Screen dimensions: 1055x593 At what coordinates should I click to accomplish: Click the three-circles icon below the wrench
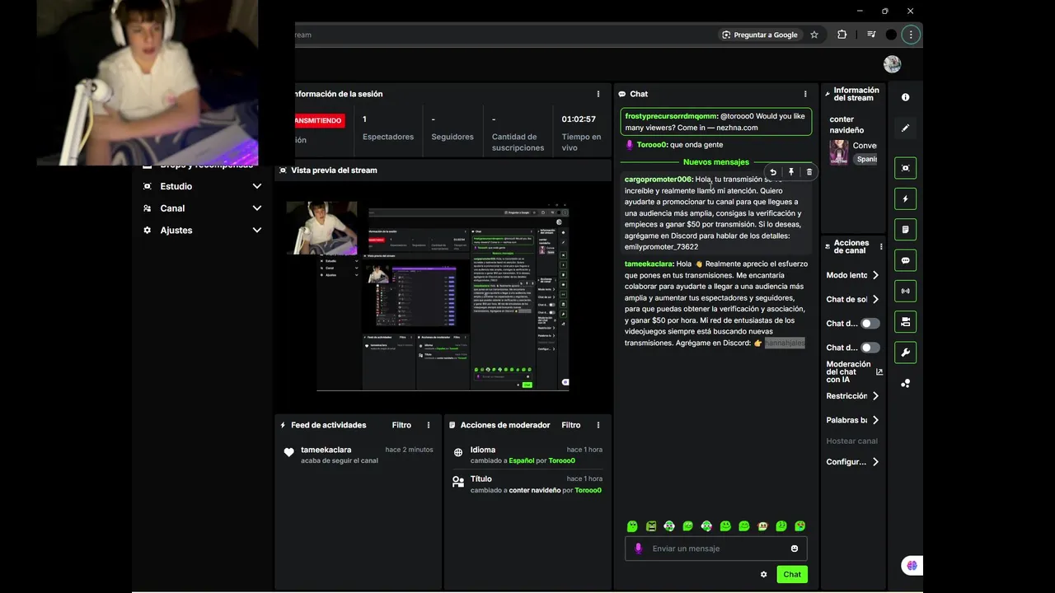tap(905, 383)
